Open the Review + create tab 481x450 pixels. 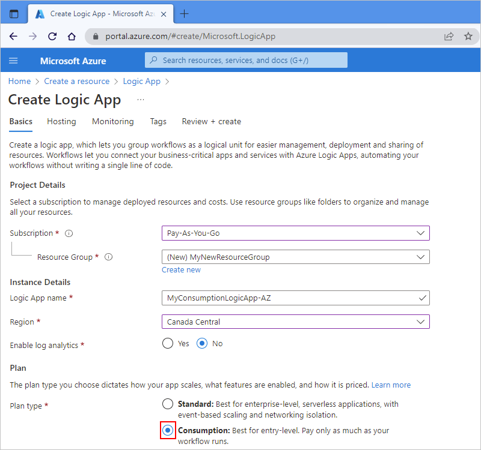[x=211, y=121]
